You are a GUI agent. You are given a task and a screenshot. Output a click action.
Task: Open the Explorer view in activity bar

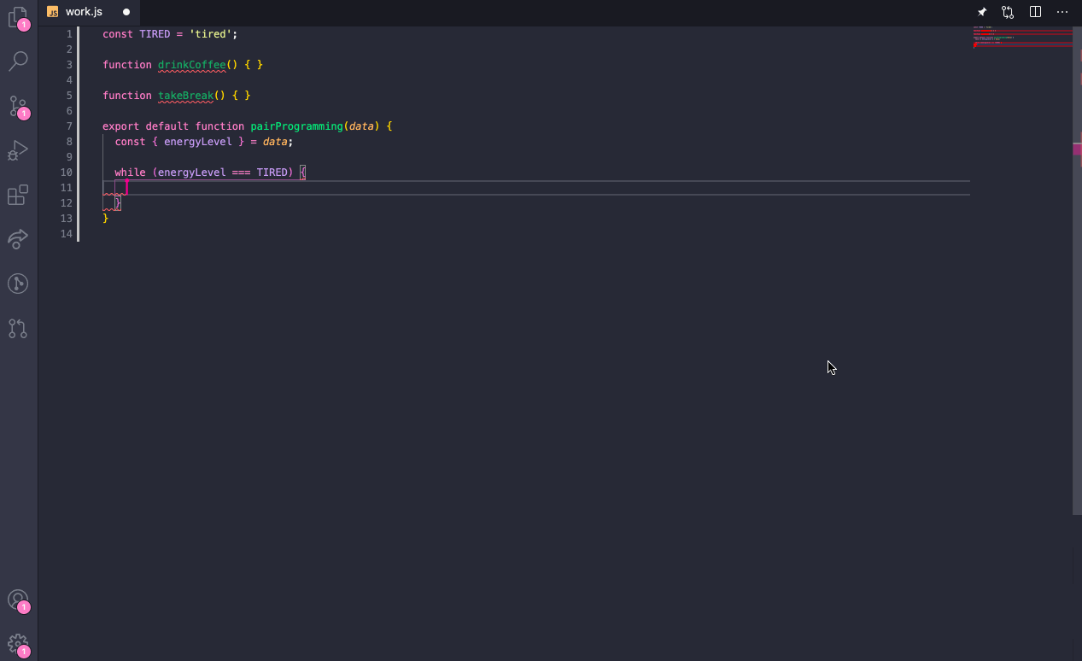[18, 17]
